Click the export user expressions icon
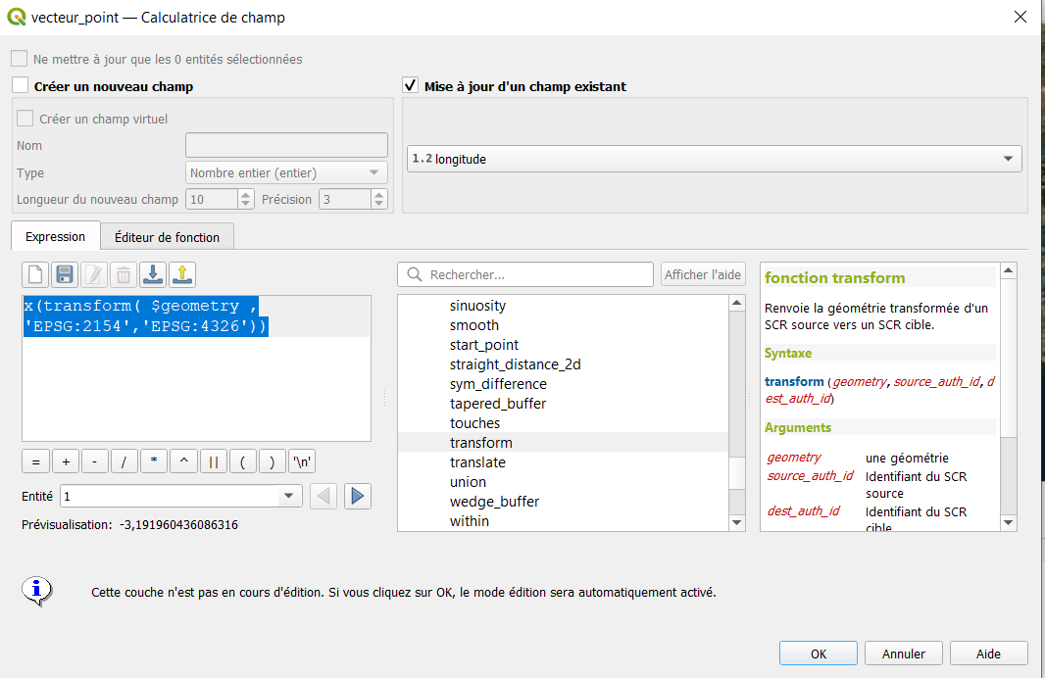Viewport: 1045px width, 678px height. 182,274
